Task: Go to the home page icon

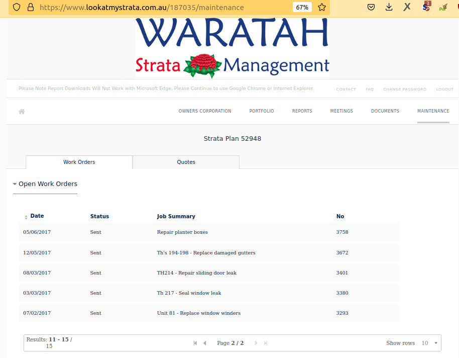Action: pos(22,112)
